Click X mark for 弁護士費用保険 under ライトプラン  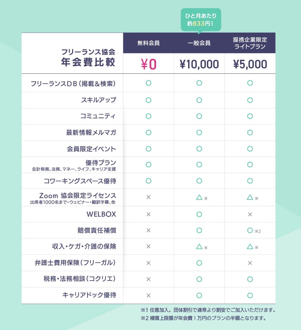point(250,263)
